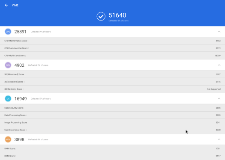Screen dimensions: 225x160
Task: Click the Not Supported value for Refinery
Action: [x=214, y=89]
